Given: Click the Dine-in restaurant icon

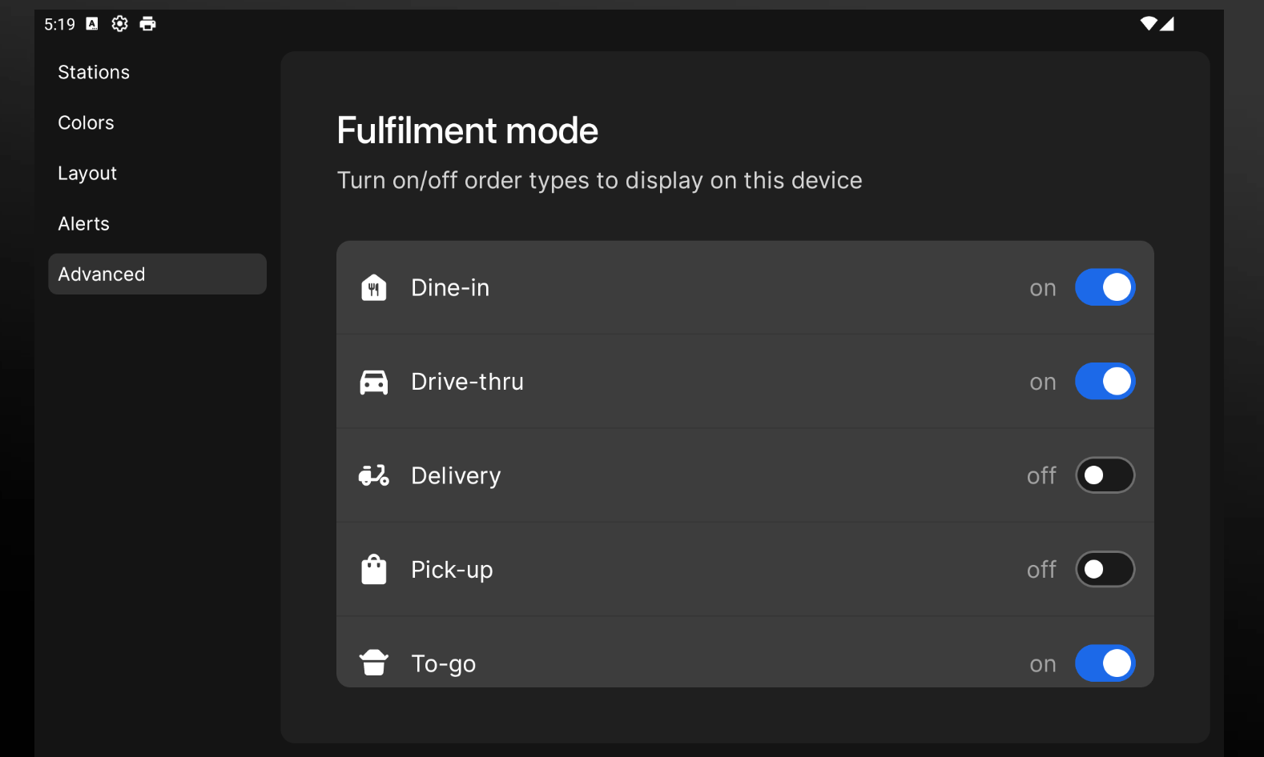Looking at the screenshot, I should click(373, 288).
